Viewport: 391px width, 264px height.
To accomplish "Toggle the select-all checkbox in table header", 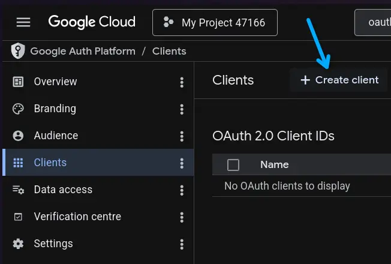I will (233, 164).
